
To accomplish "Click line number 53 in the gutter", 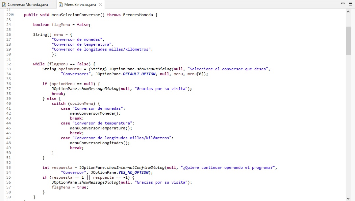I will (9, 167).
